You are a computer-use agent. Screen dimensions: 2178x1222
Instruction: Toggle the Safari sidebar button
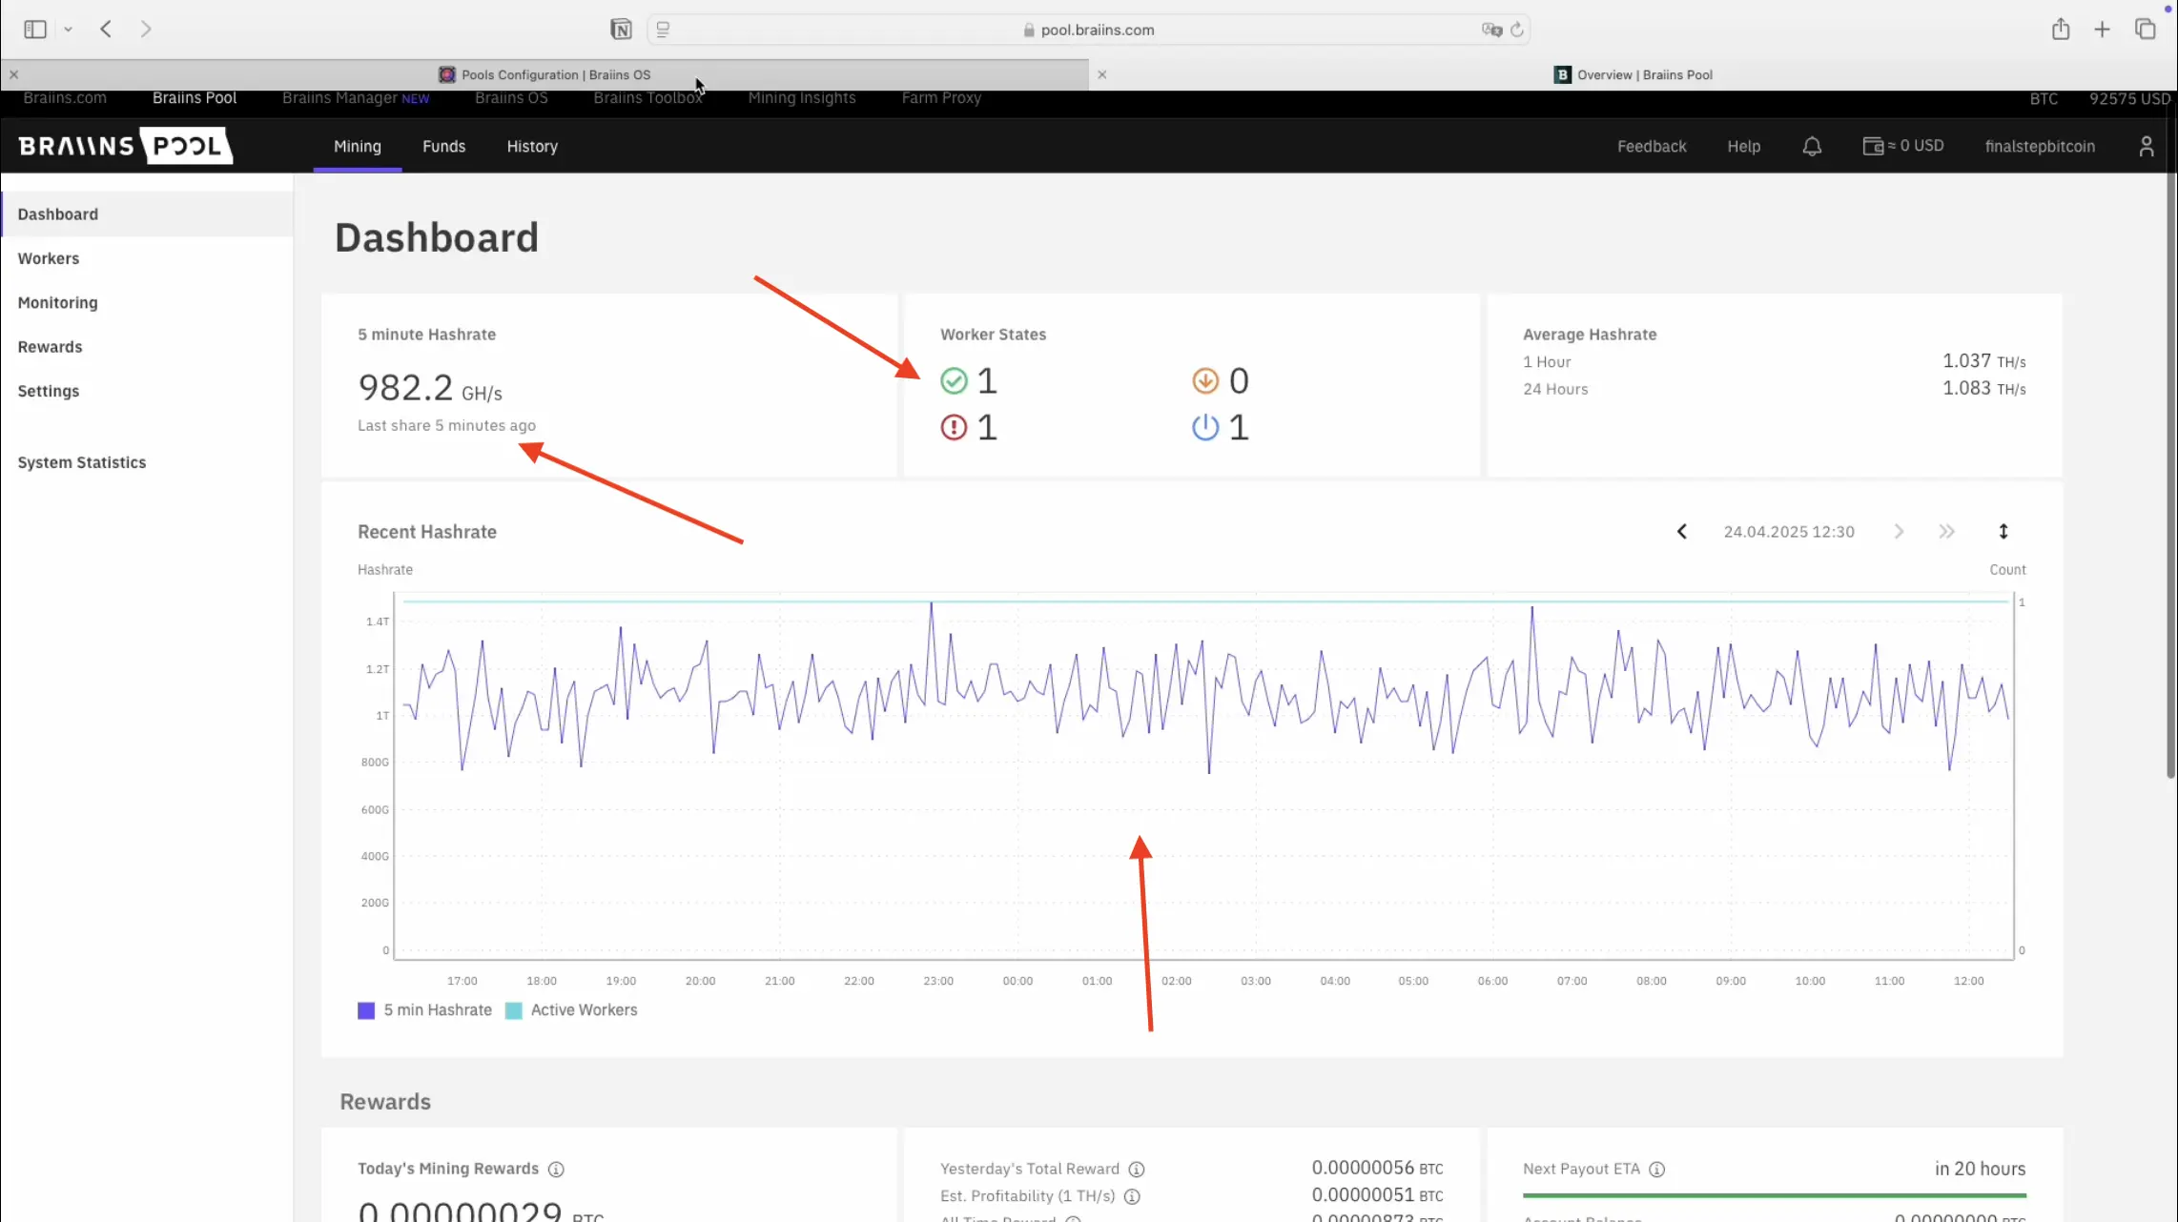point(35,30)
